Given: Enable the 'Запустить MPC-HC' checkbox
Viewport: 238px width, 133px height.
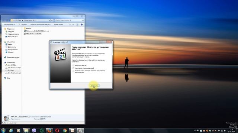Looking at the screenshot, I should (74, 65).
